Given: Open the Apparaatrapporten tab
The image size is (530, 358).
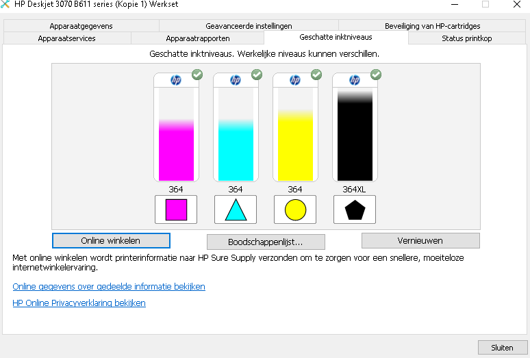Looking at the screenshot, I should pos(198,38).
